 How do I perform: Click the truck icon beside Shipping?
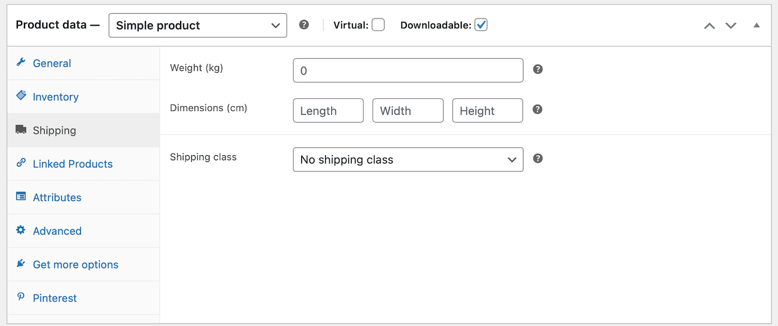[x=21, y=130]
